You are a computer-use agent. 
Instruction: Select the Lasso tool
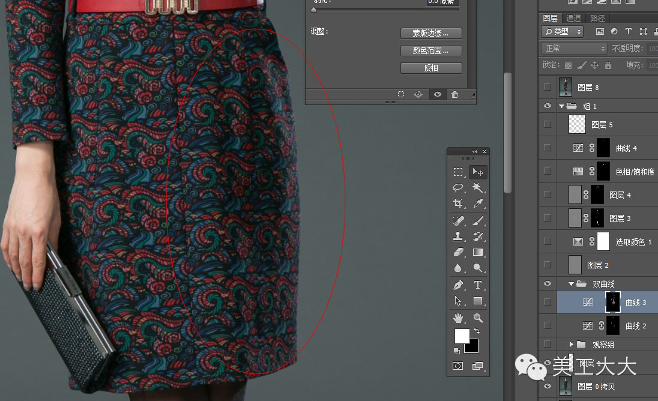[458, 187]
